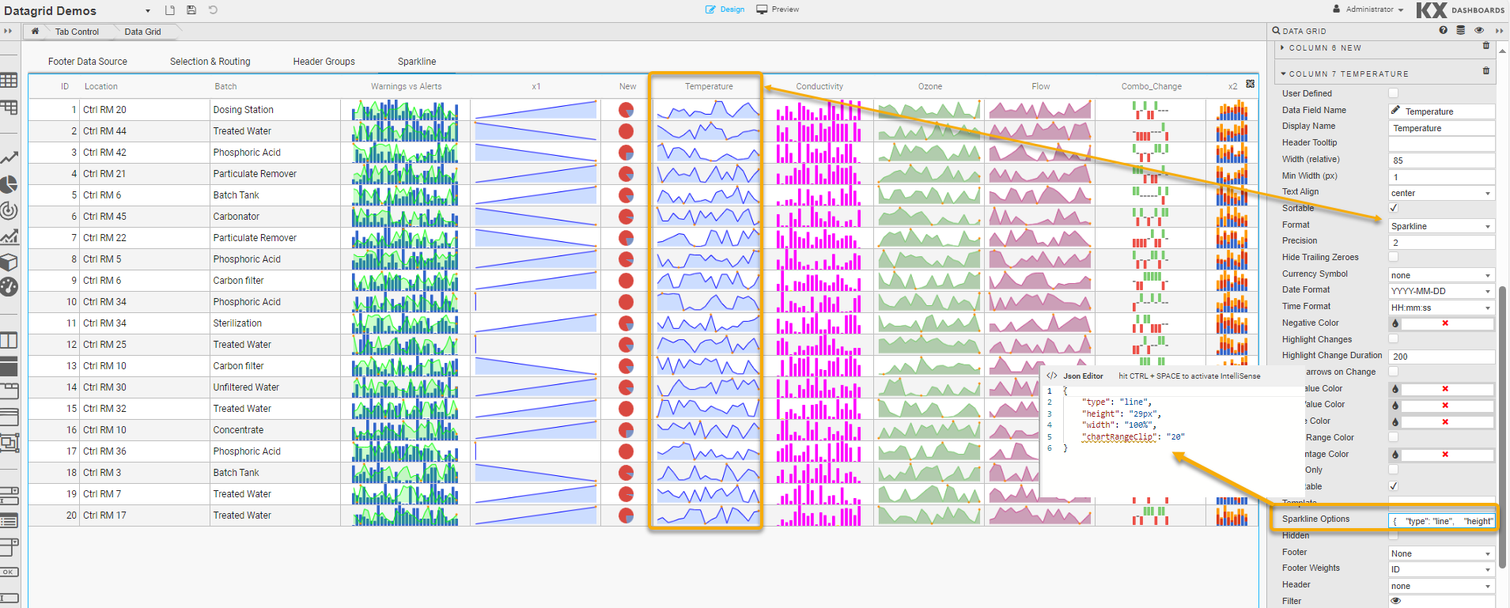The width and height of the screenshot is (1510, 608).
Task: Open the Text Align dropdown
Action: [1441, 193]
